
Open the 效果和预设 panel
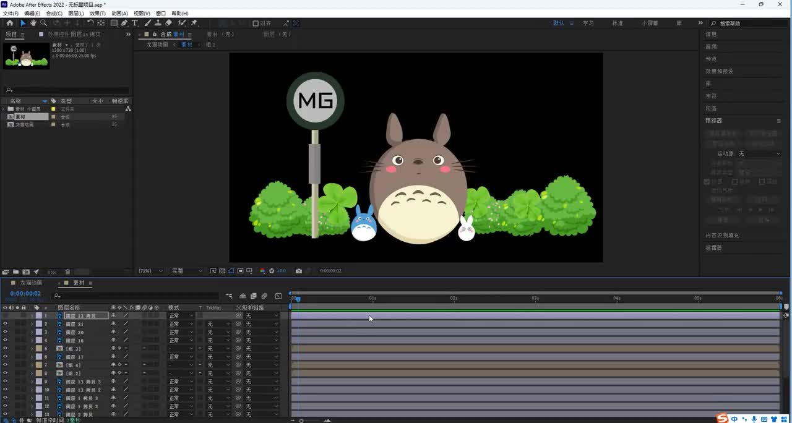pyautogui.click(x=719, y=71)
